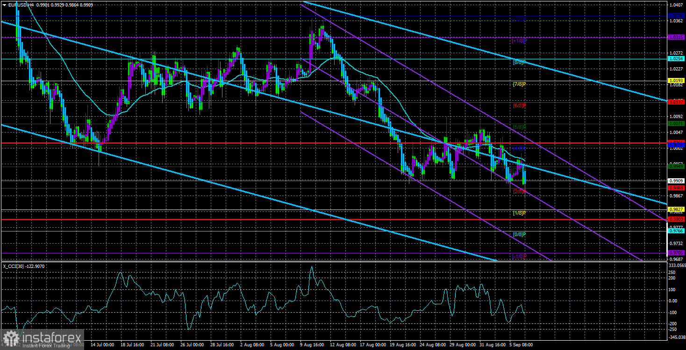Viewport: 686px width, 350px height.
Task: Click the triangle beside the EURUSD,H4 chart title
Action: click(4, 5)
